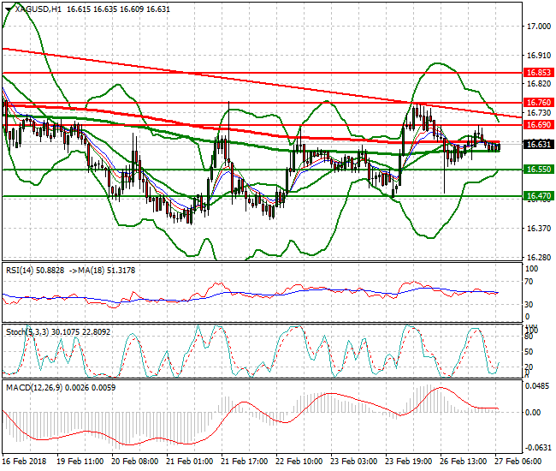
Task: Click the 16.690 red resistance price label
Action: click(x=538, y=125)
